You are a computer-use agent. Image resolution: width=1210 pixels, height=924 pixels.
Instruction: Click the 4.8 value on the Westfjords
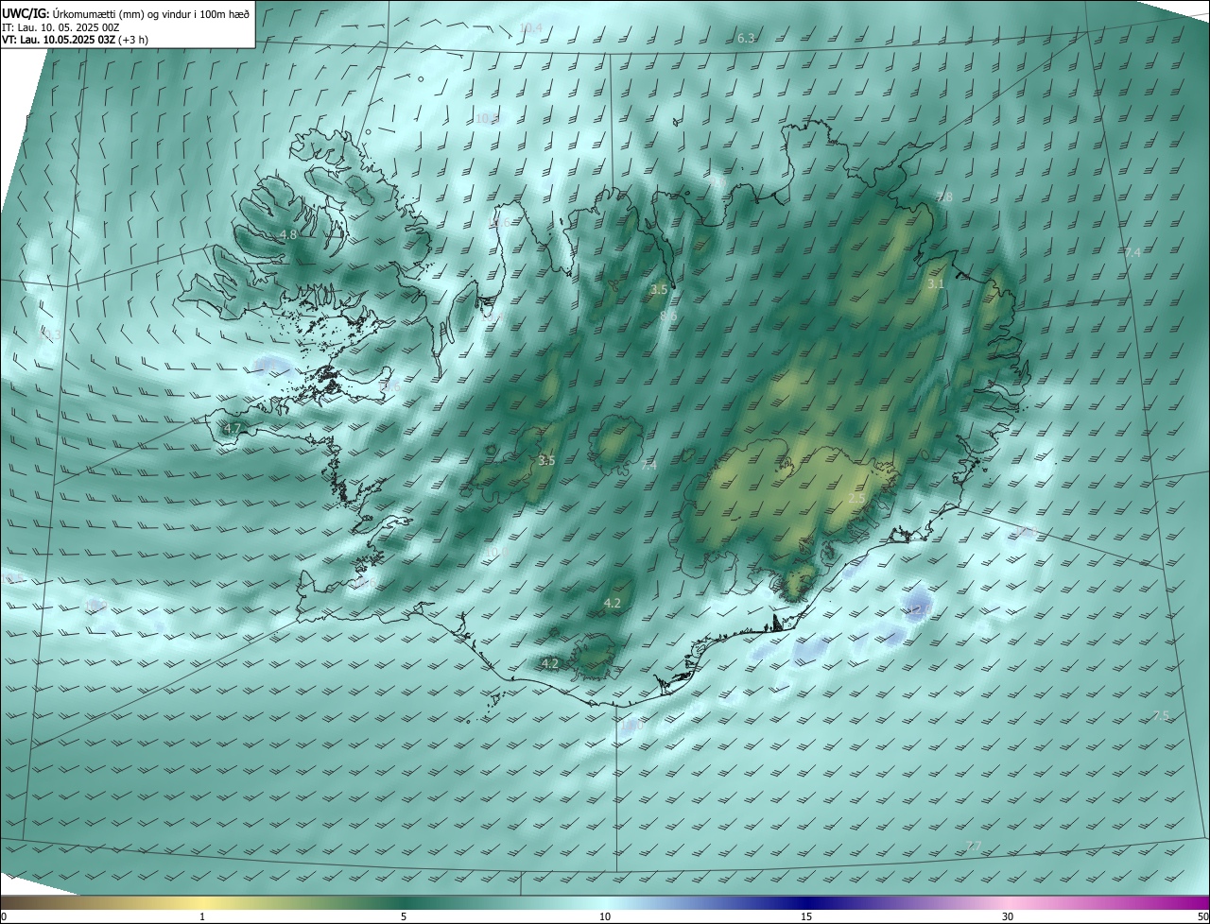(288, 234)
